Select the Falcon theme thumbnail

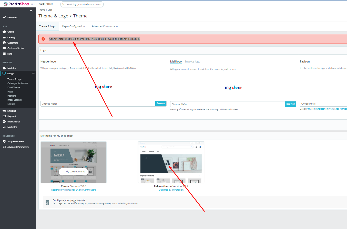click(171, 162)
